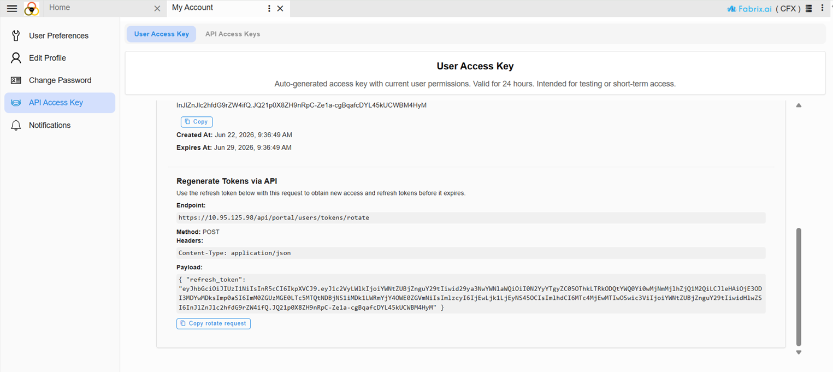Screen dimensions: 833x372
Task: Click the scroll down arrow of the panel
Action: pos(799,352)
